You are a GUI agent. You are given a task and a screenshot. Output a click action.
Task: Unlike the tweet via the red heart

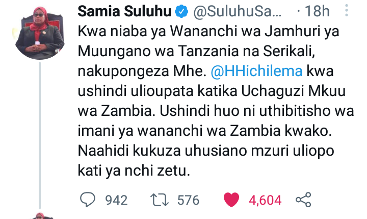[x=231, y=200]
